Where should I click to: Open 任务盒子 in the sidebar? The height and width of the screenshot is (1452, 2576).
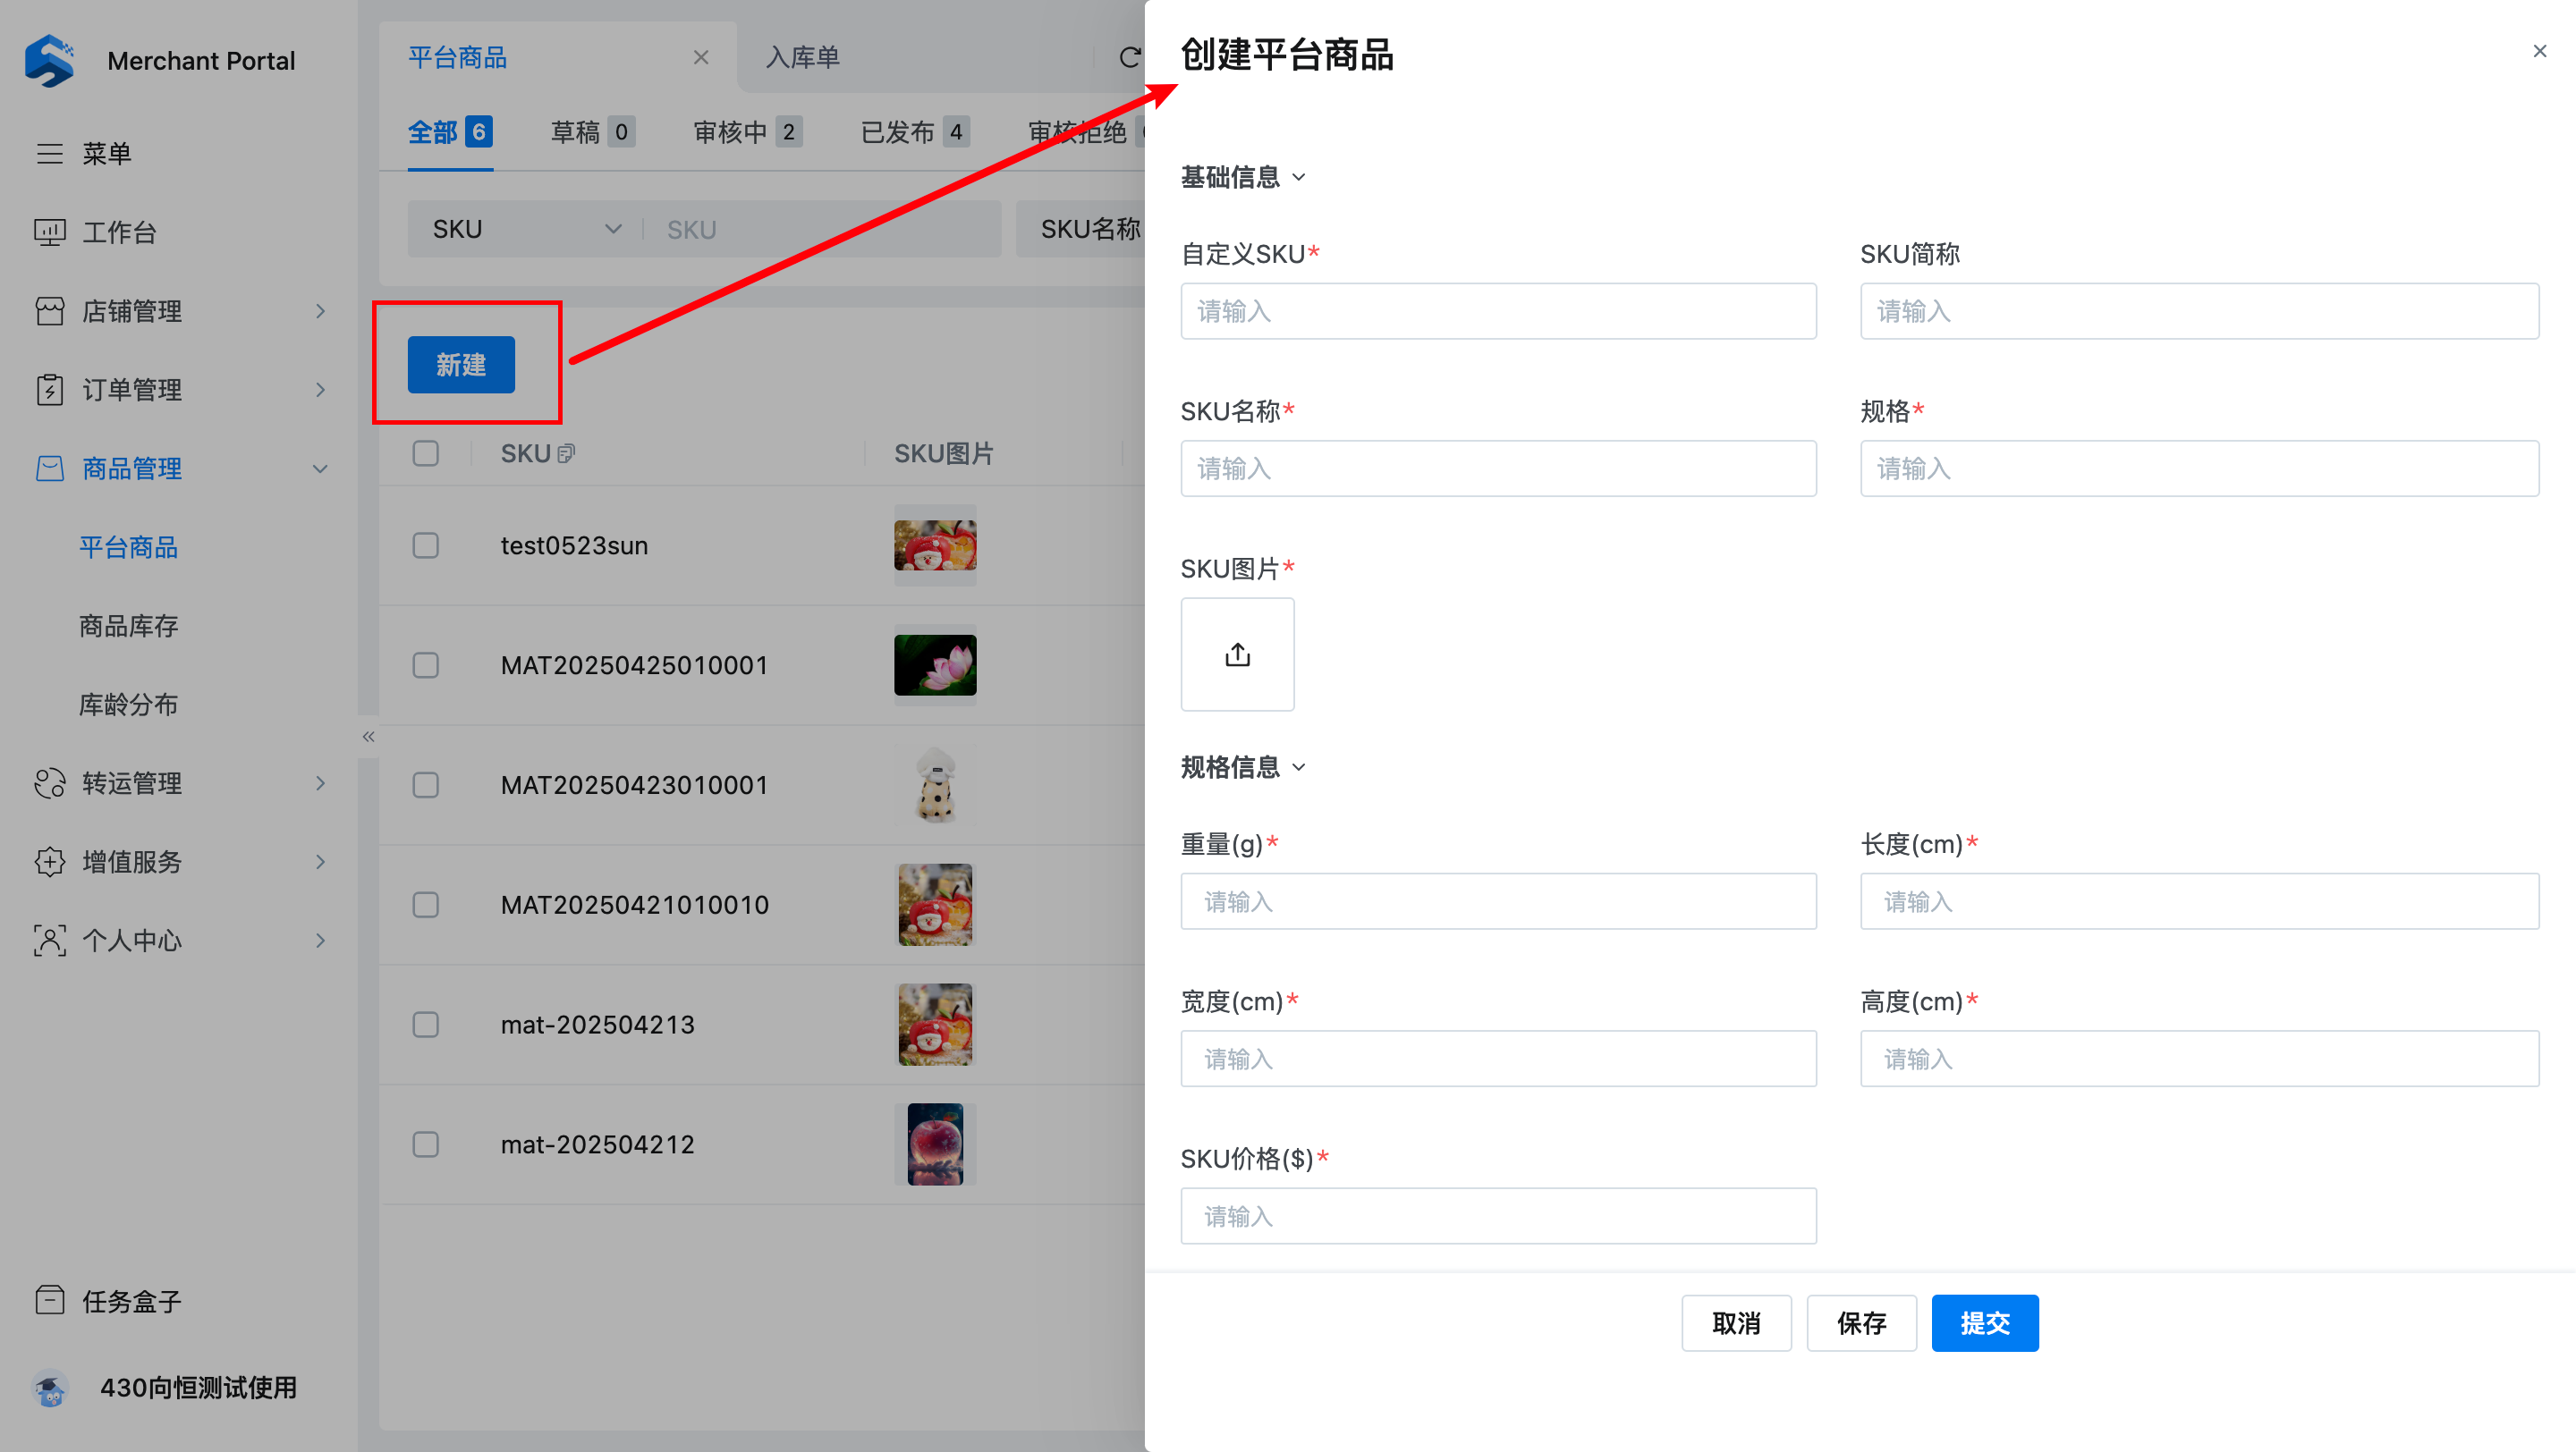point(130,1300)
